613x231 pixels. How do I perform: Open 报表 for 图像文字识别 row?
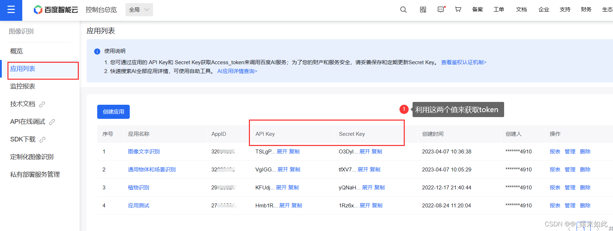[x=555, y=152]
